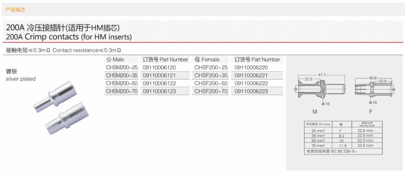Select the CHSF200-50 female model cell

coord(211,83)
